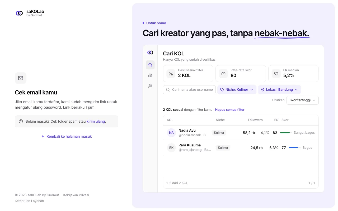Click the gauge icon on Rata-rata skor card
Viewport: 338px width, 211px height.
pyautogui.click(x=223, y=74)
